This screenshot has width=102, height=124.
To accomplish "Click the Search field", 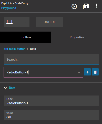I will 51,59.
